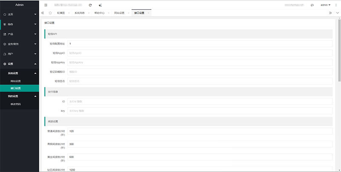Toggle the sidebar collapse hamburger icon
The height and width of the screenshot is (172, 341).
46,5
